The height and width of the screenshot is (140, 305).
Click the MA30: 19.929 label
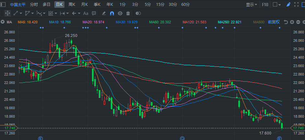pos(127,22)
